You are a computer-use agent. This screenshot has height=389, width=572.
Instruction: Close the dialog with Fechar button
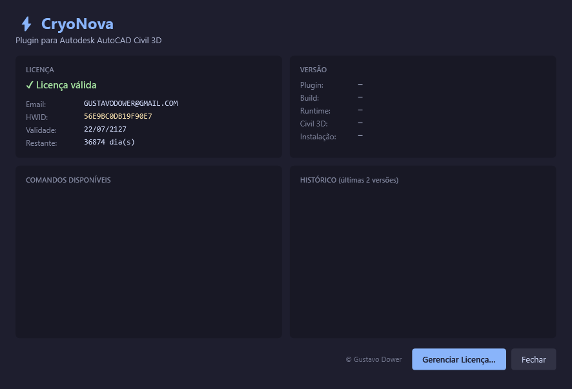click(x=533, y=359)
